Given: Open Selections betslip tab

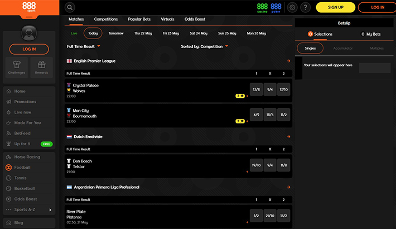Looking at the screenshot, I should 320,34.
